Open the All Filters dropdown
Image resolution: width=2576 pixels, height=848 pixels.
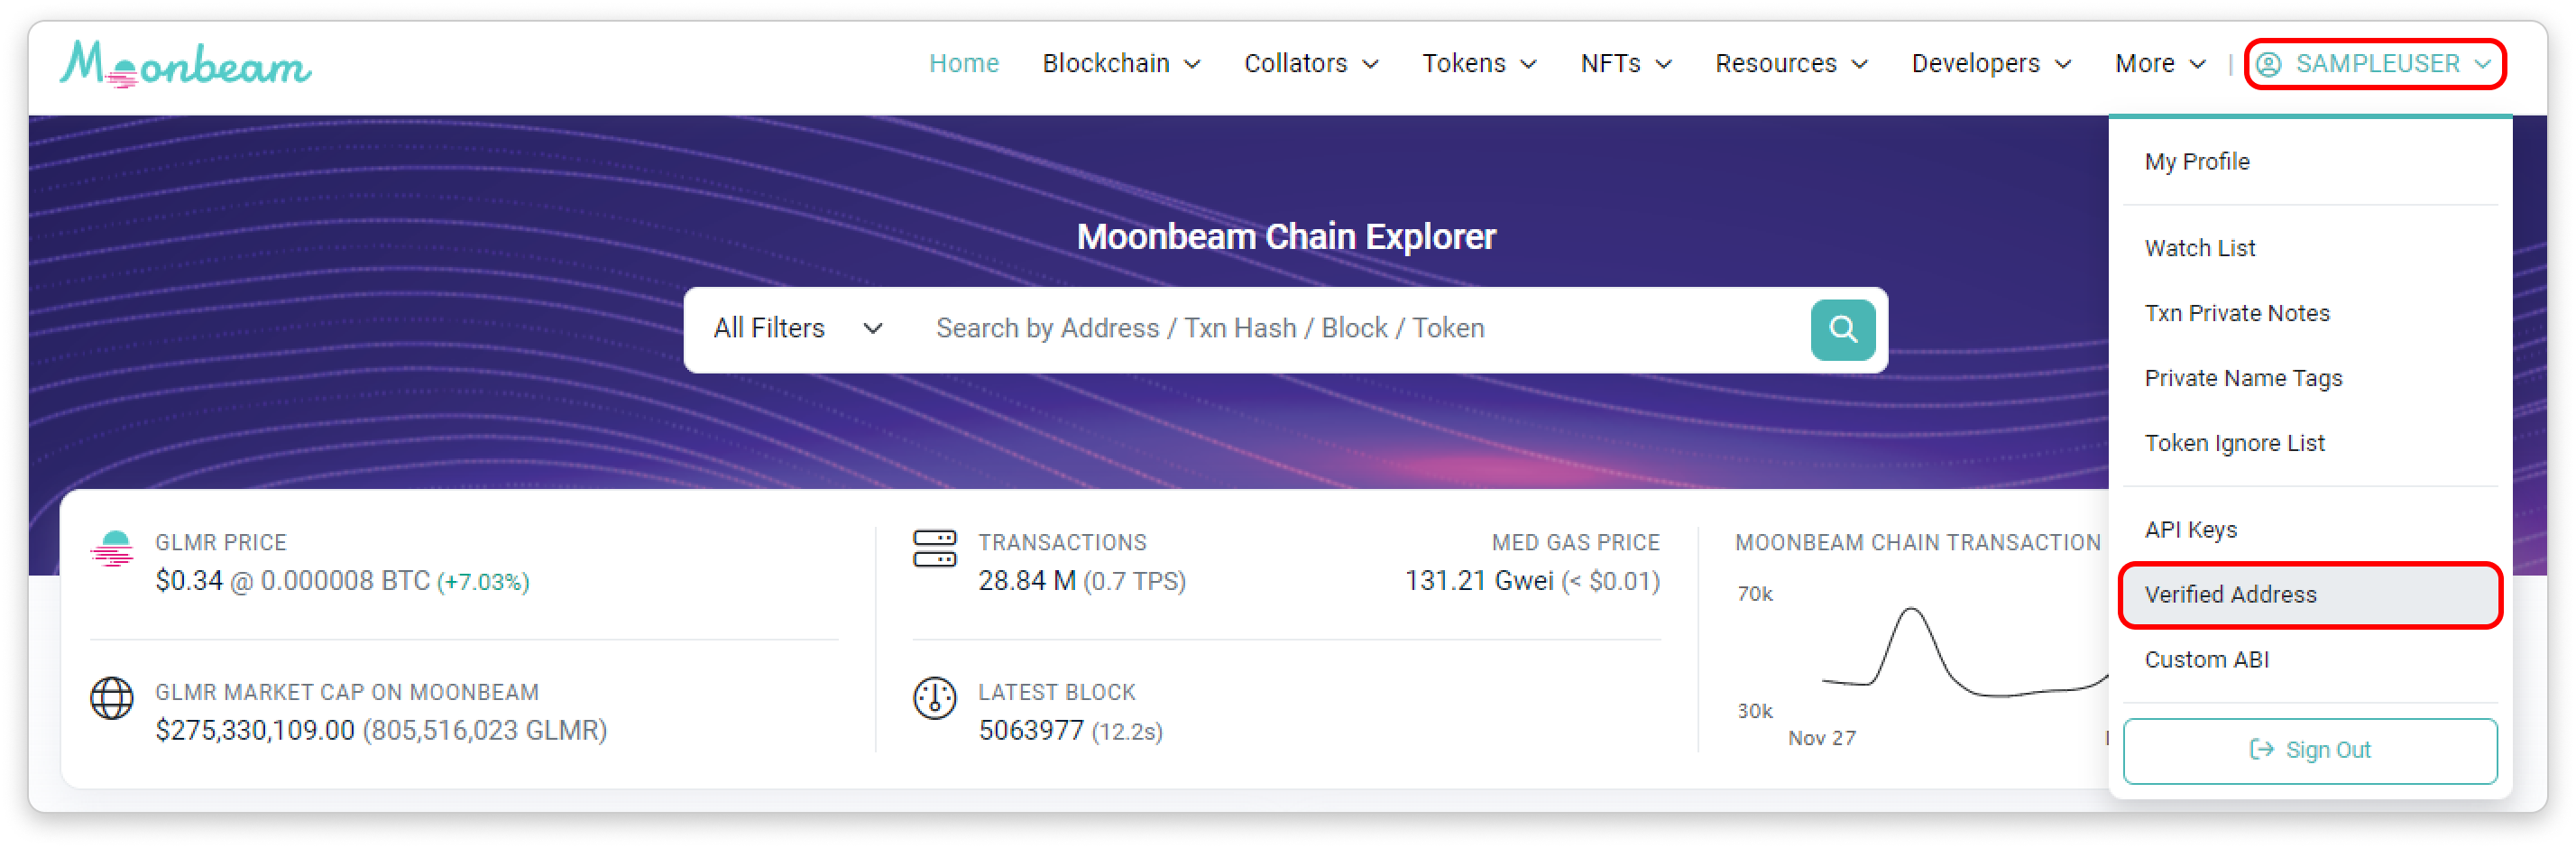point(797,329)
